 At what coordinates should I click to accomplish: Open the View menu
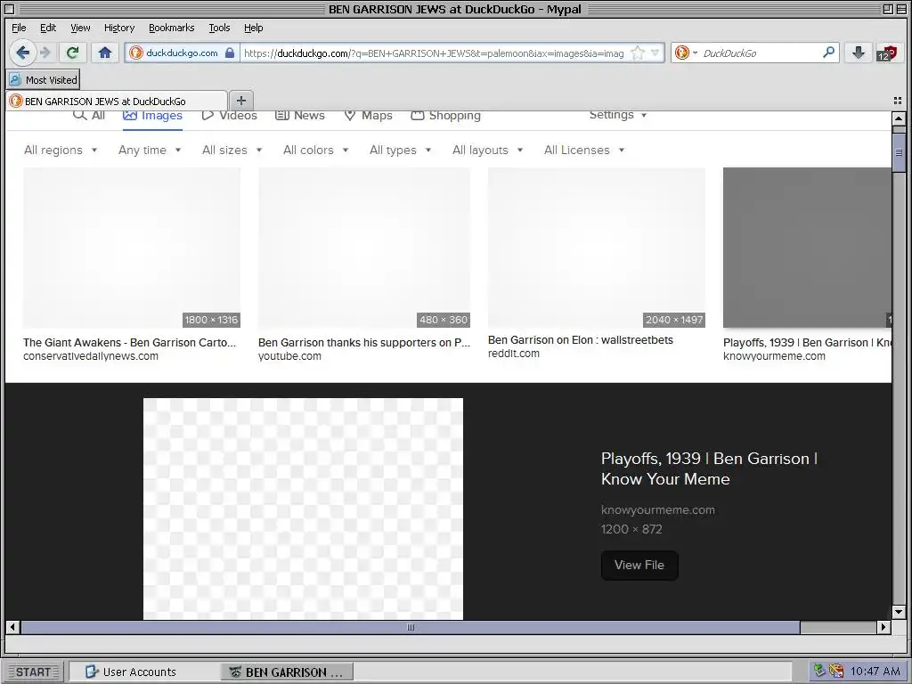(80, 28)
